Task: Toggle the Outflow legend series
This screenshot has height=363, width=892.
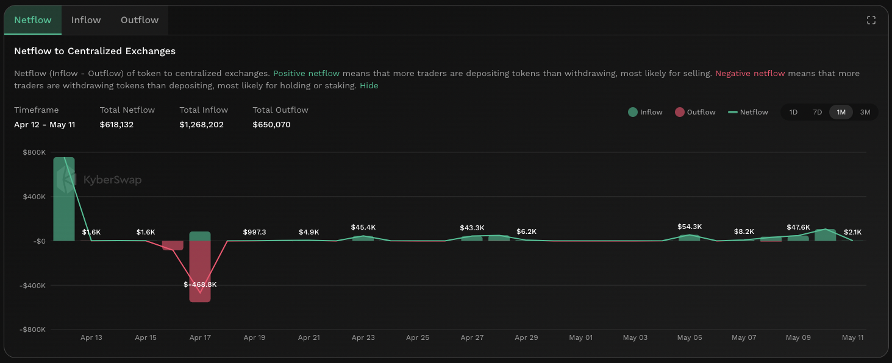Action: tap(695, 112)
